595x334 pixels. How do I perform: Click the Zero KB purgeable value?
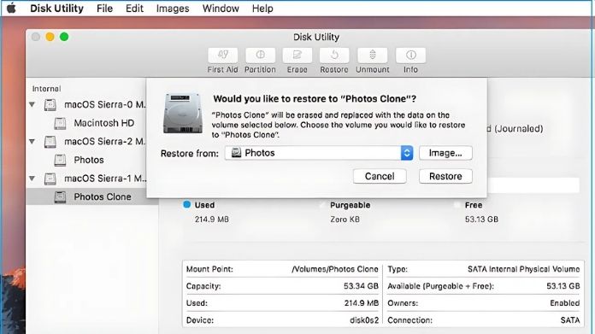345,220
